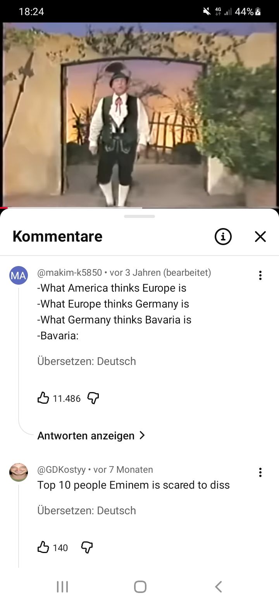Viewport: 279px width, 605px height.
Task: Like the makim-k5850 comment
Action: 43,398
